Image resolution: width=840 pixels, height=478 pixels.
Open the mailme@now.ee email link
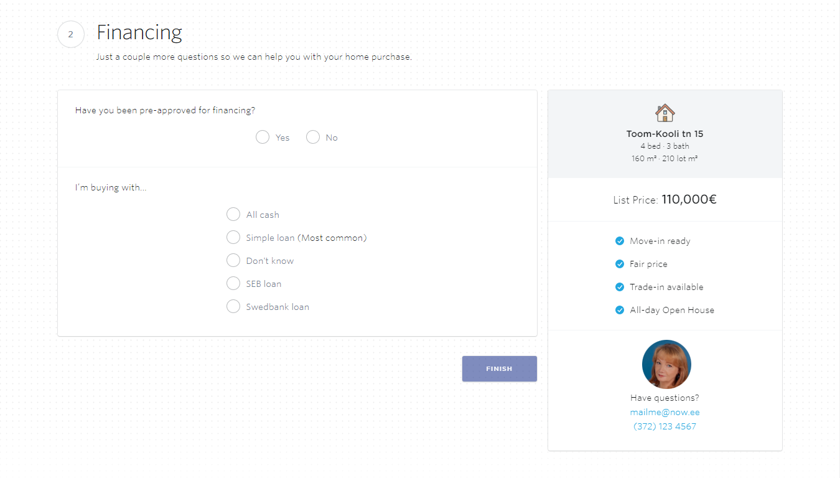(665, 412)
